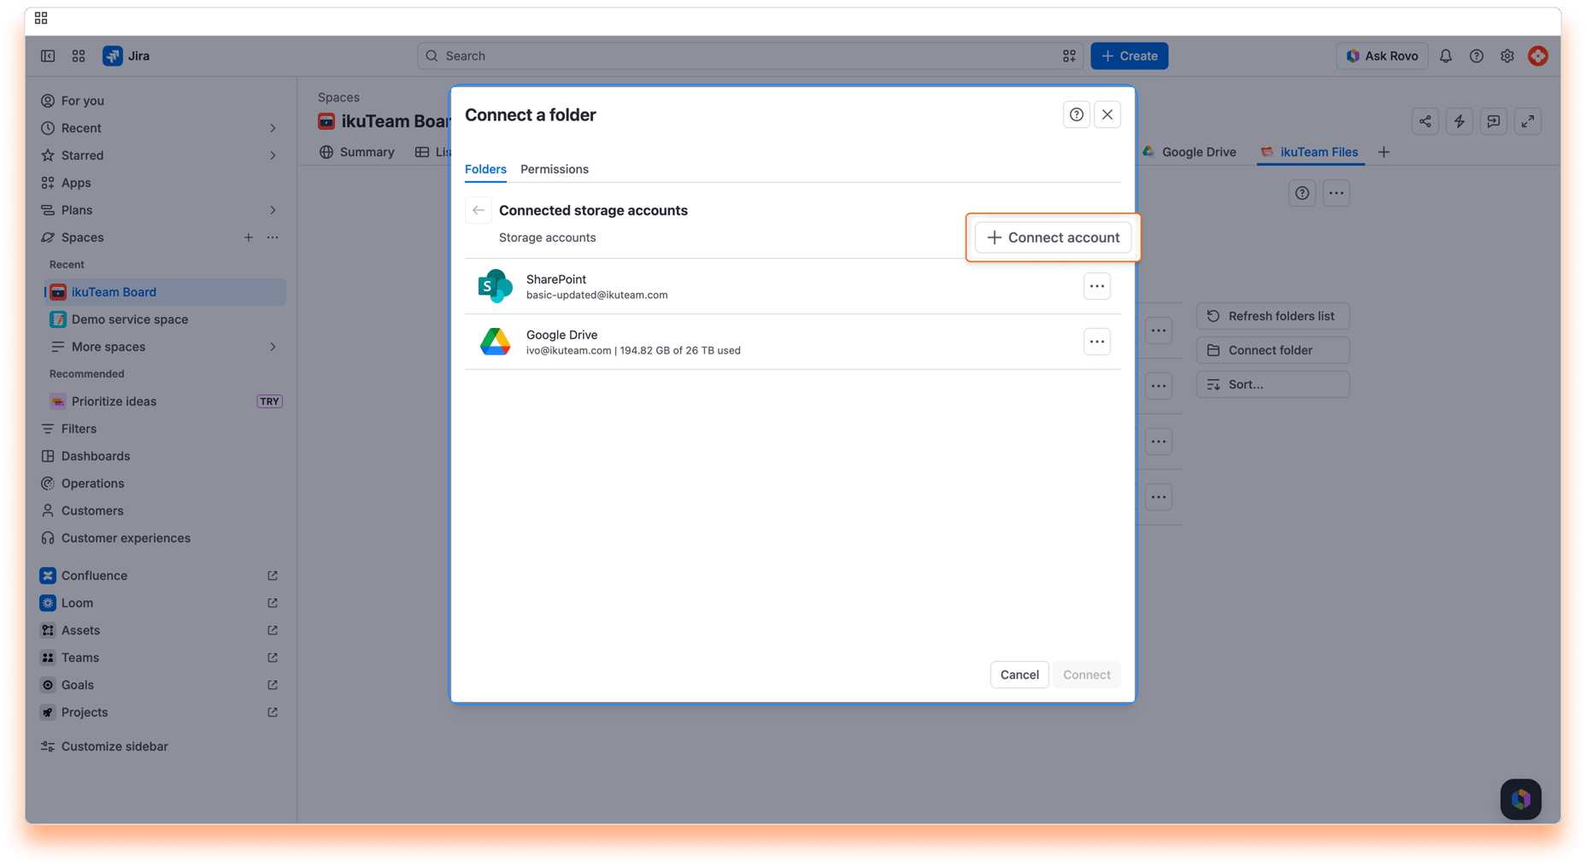Enter full screen with the expand icon
This screenshot has width=1586, height=866.
pos(1527,121)
